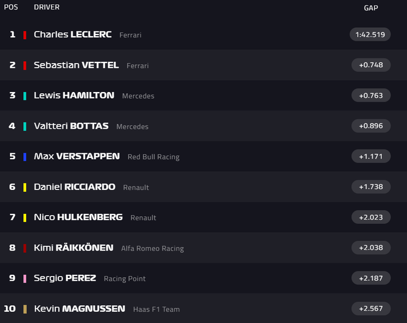Open the Max VERSTAPPEN row

click(x=203, y=156)
